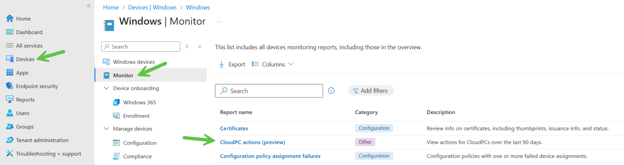624x165 pixels.
Task: Open Endpoint security in the sidebar
Action: pyautogui.click(x=37, y=86)
